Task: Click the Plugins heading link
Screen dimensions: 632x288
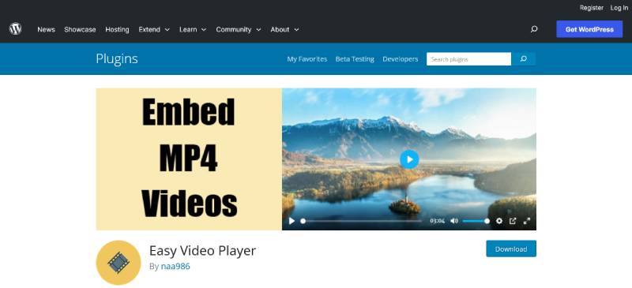Action: click(x=117, y=59)
